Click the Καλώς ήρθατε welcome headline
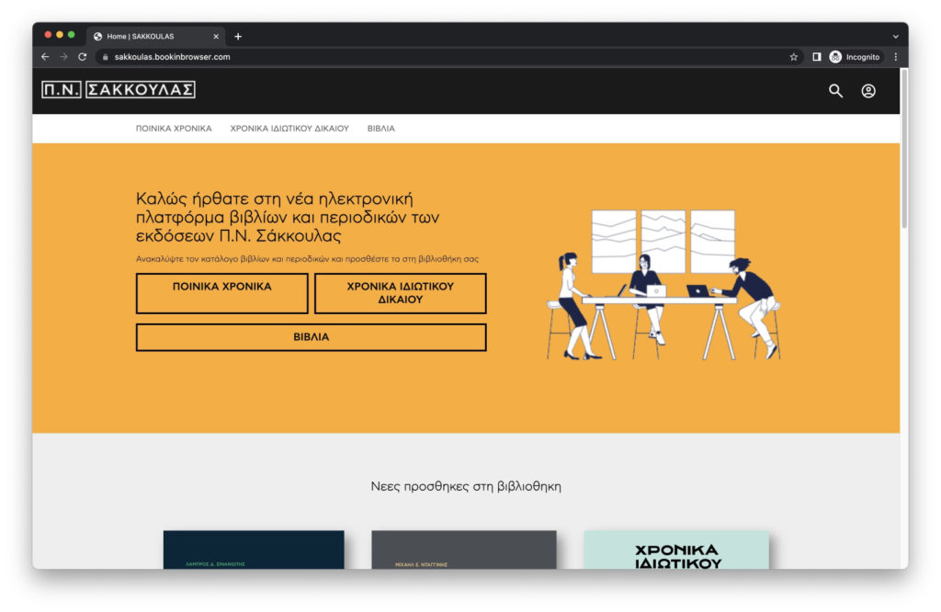Viewport: 941px width, 612px height. (x=288, y=217)
